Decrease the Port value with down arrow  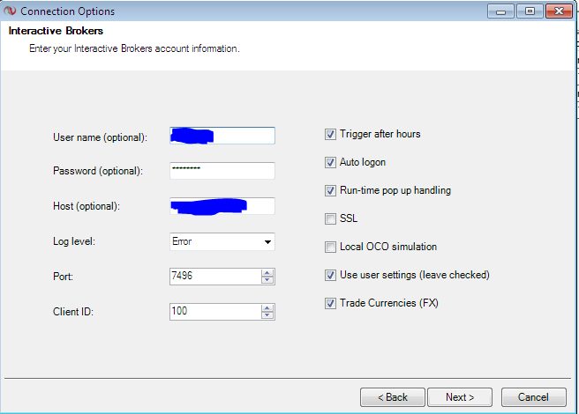coord(267,280)
